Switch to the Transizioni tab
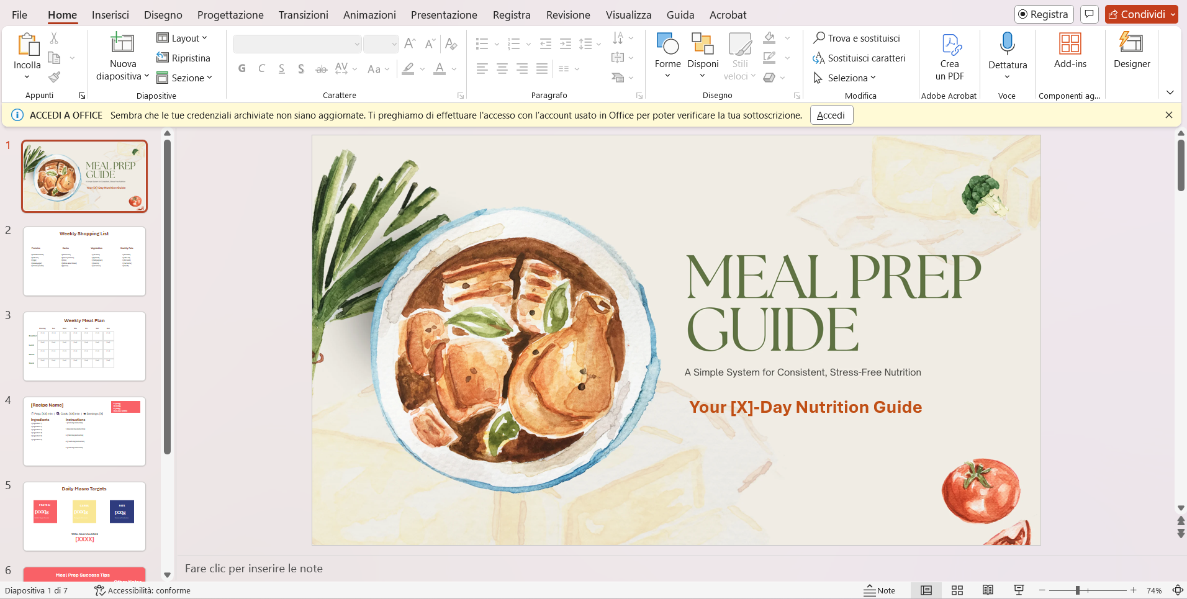This screenshot has height=599, width=1187. click(303, 15)
